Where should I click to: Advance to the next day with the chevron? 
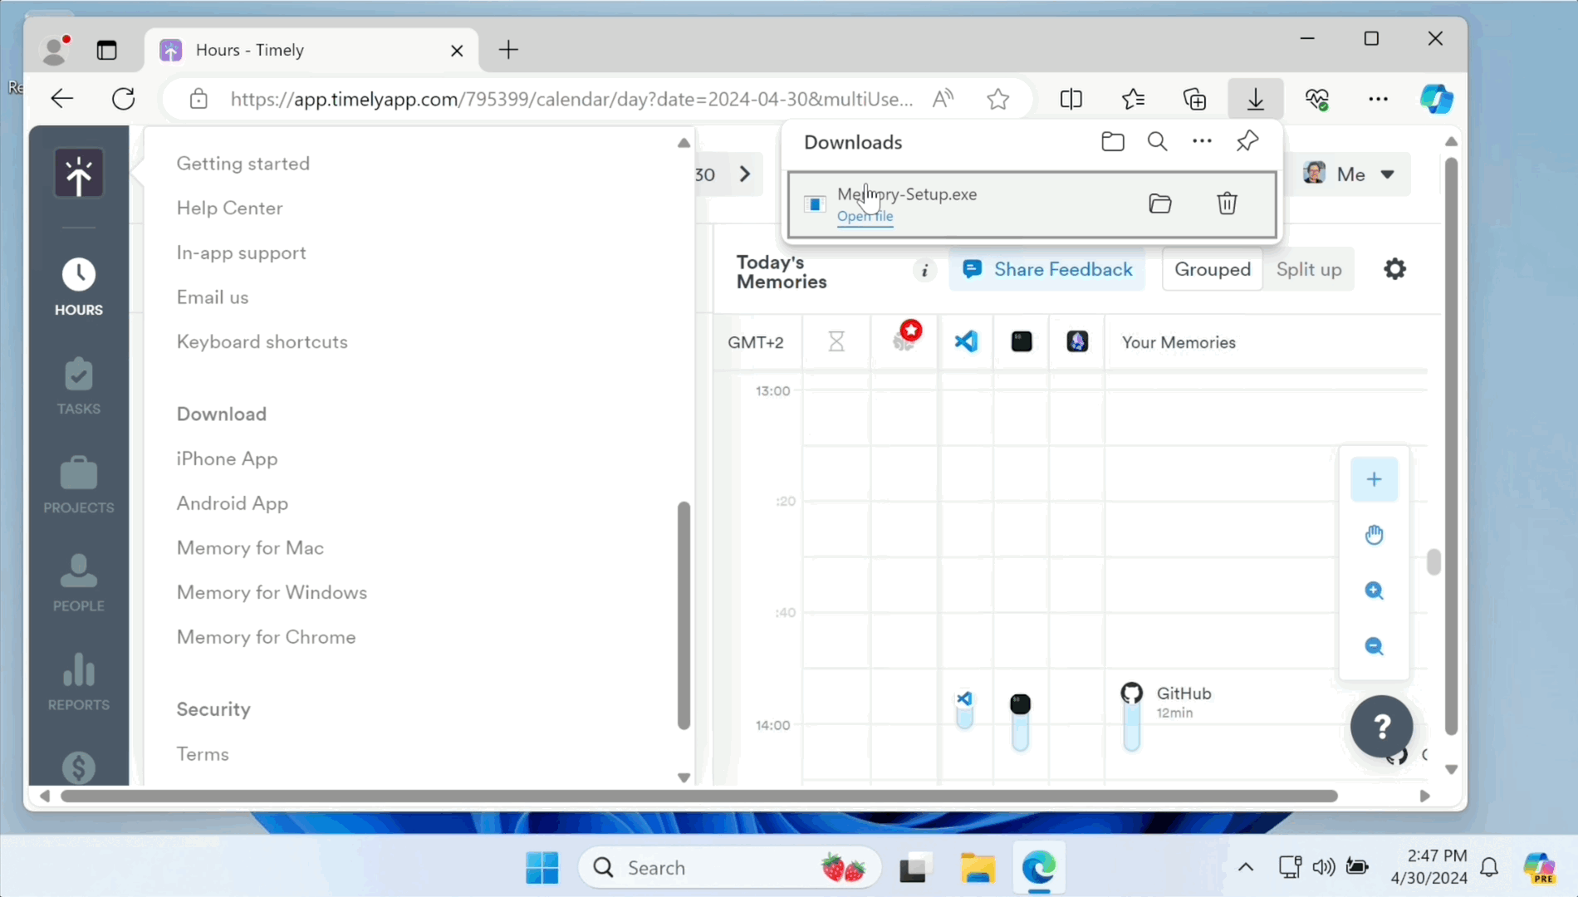click(745, 174)
